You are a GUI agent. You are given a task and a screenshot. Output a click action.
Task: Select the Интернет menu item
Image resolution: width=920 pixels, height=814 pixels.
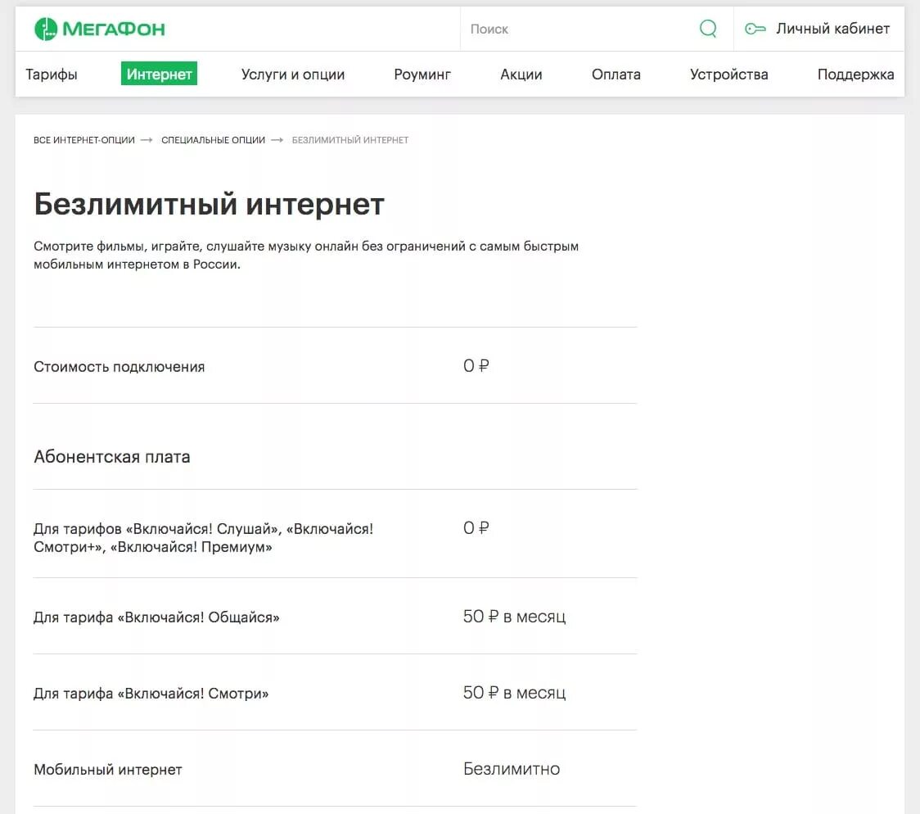coord(159,74)
